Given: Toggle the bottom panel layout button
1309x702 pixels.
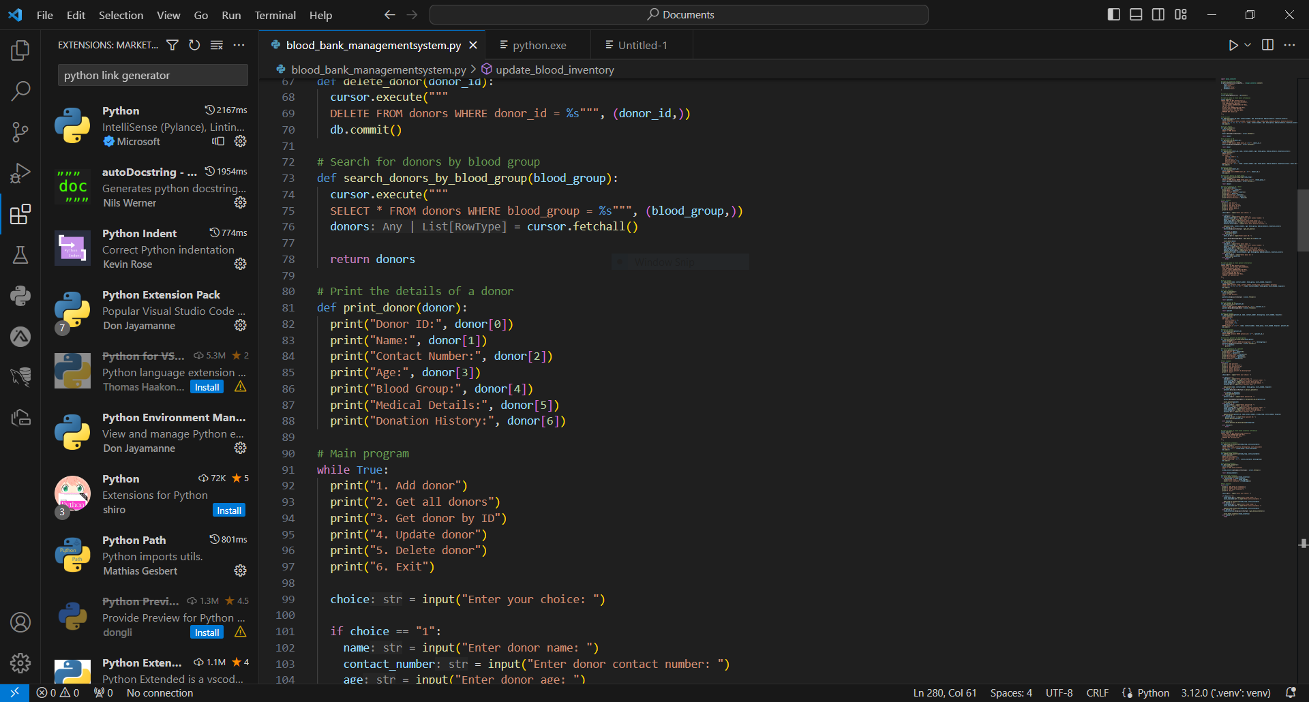Looking at the screenshot, I should 1136,15.
